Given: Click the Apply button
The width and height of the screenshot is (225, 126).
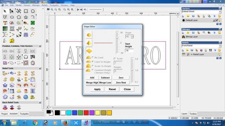Looking at the screenshot, I should pyautogui.click(x=97, y=89).
